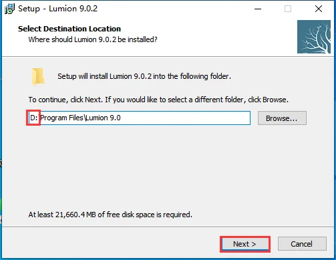Screen dimensions: 336x260
Task: Click the Lumion tree logo image
Action: (x=314, y=37)
